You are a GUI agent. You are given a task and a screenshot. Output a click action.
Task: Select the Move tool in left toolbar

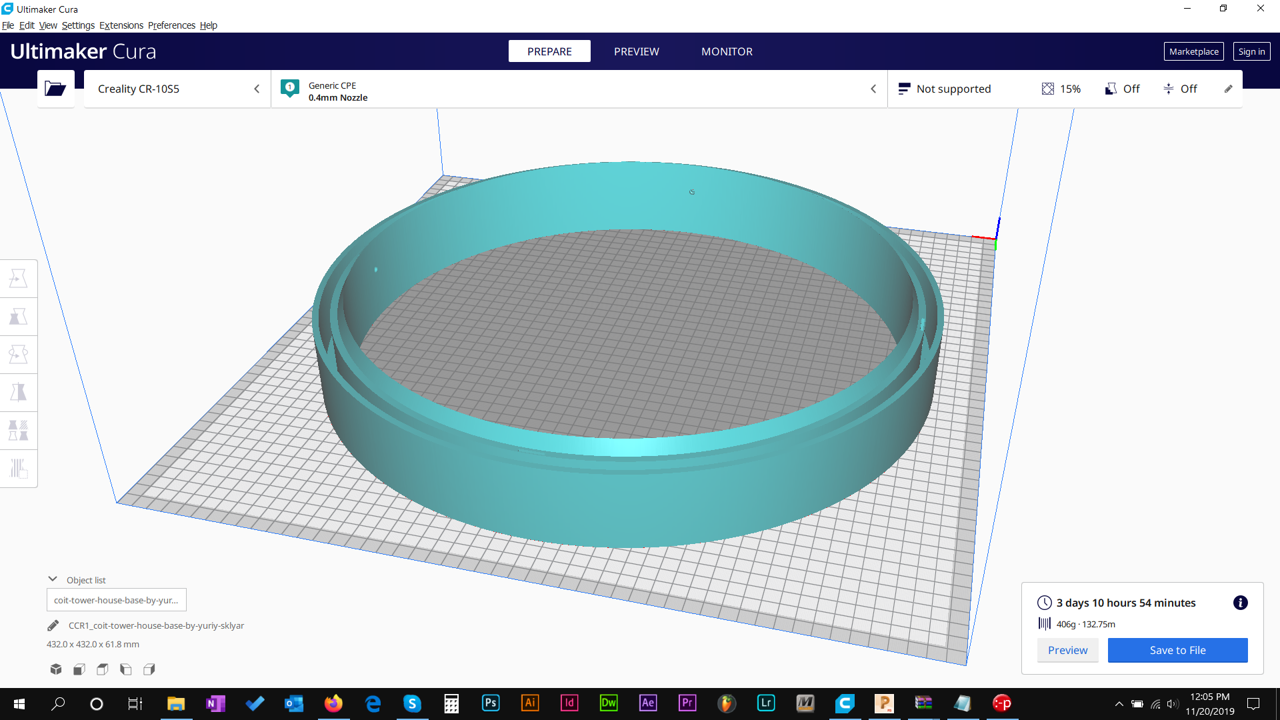19,279
